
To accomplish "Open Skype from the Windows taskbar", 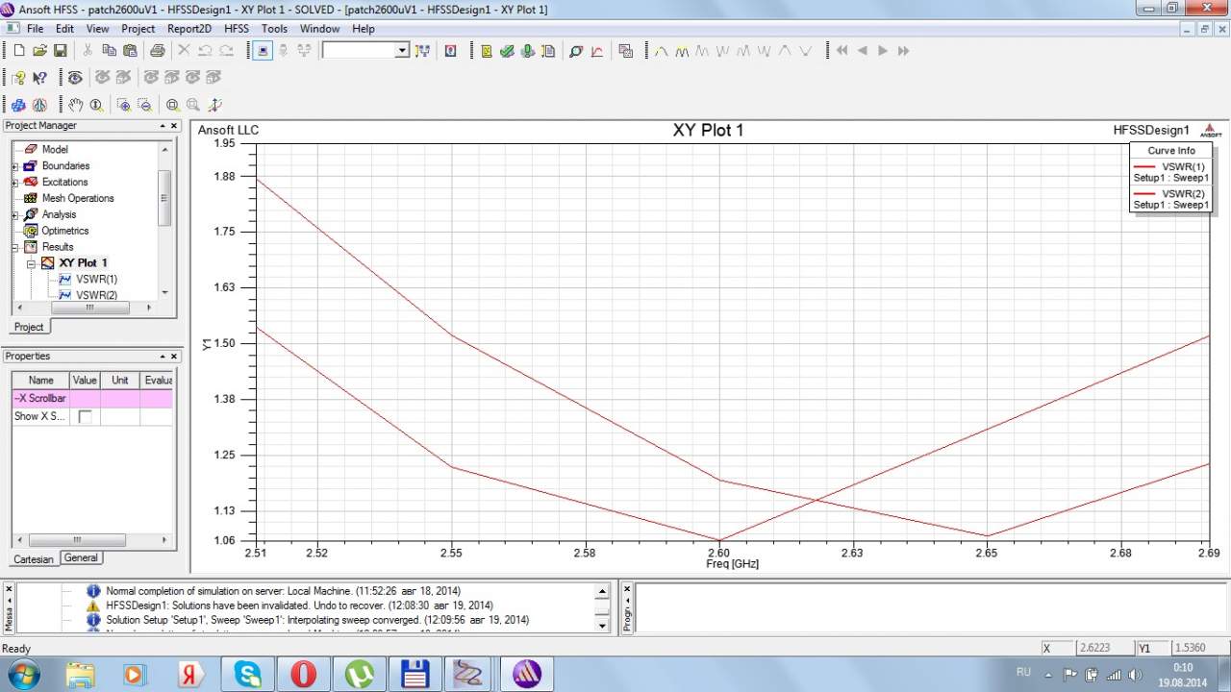I will pos(248,674).
